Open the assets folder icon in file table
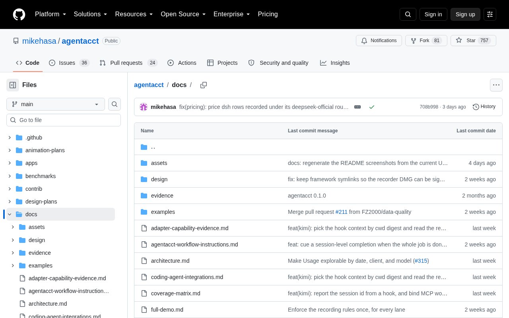The width and height of the screenshot is (509, 318). (144, 163)
